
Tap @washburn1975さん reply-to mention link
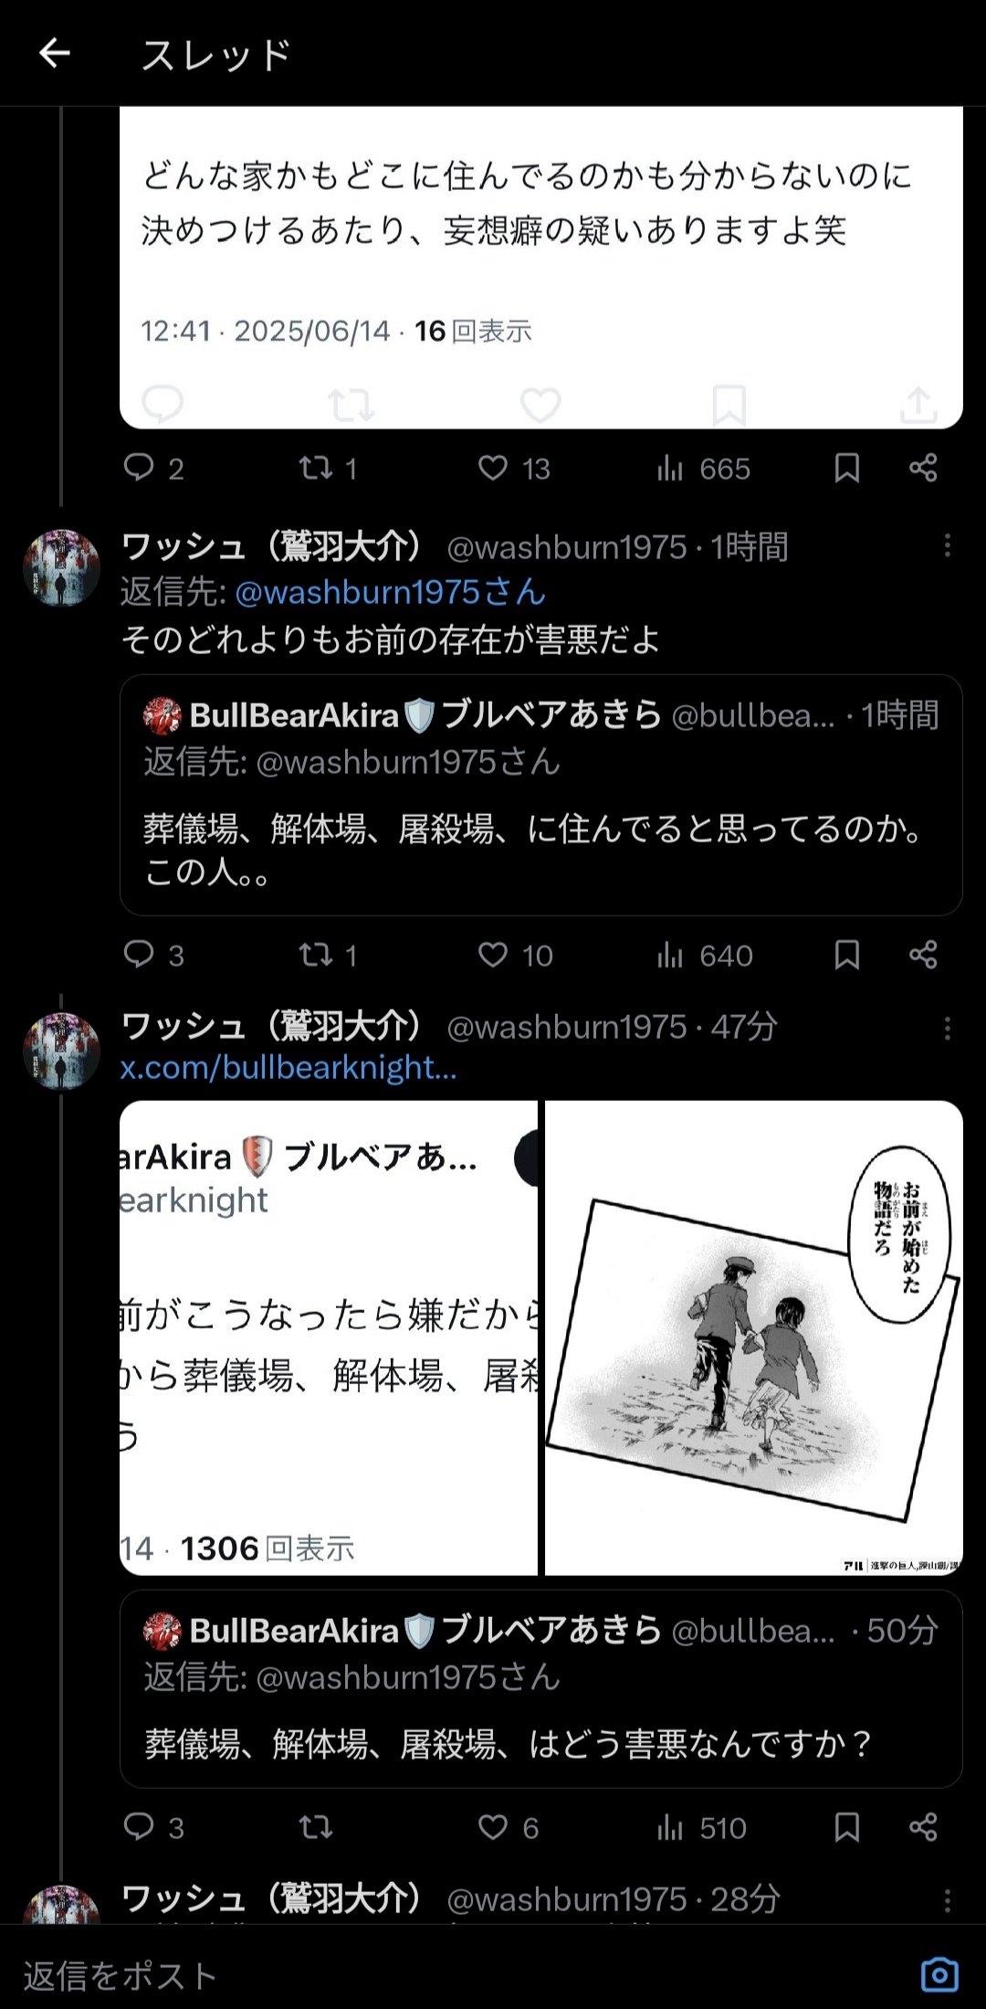(x=390, y=592)
